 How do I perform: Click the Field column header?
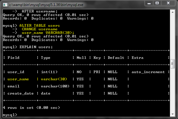pyautogui.click(x=13, y=58)
